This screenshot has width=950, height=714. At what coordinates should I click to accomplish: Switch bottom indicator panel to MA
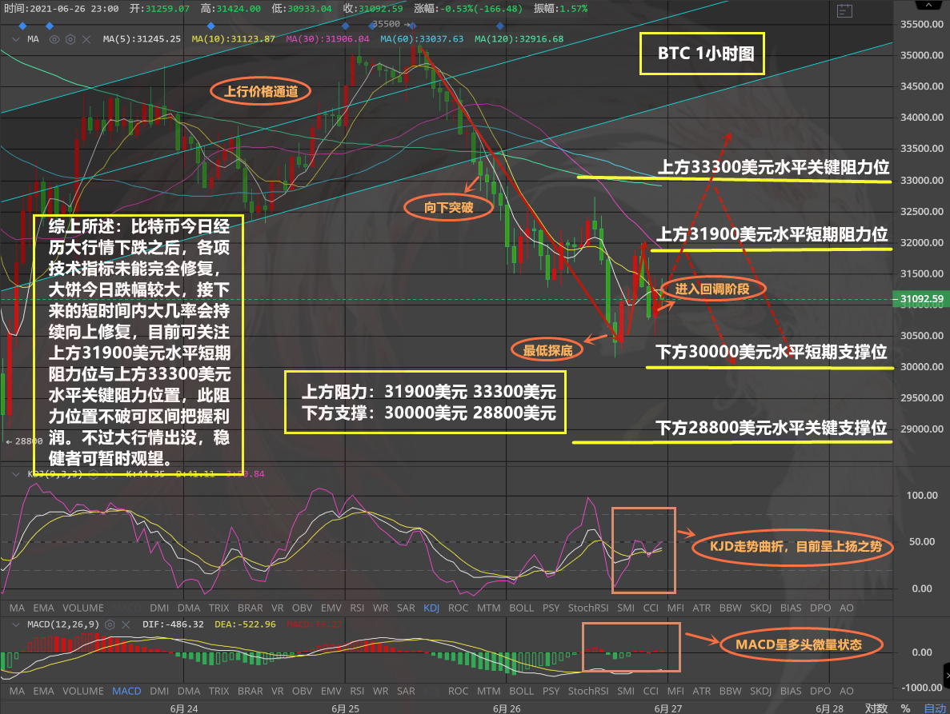(17, 691)
